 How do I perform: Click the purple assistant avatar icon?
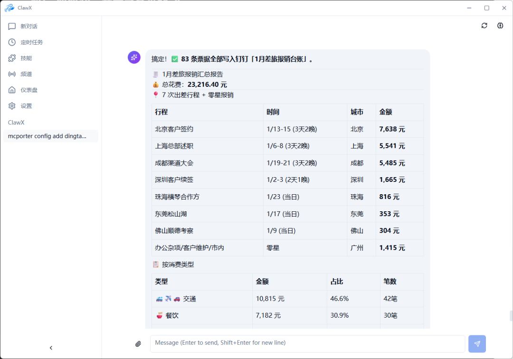(x=134, y=57)
